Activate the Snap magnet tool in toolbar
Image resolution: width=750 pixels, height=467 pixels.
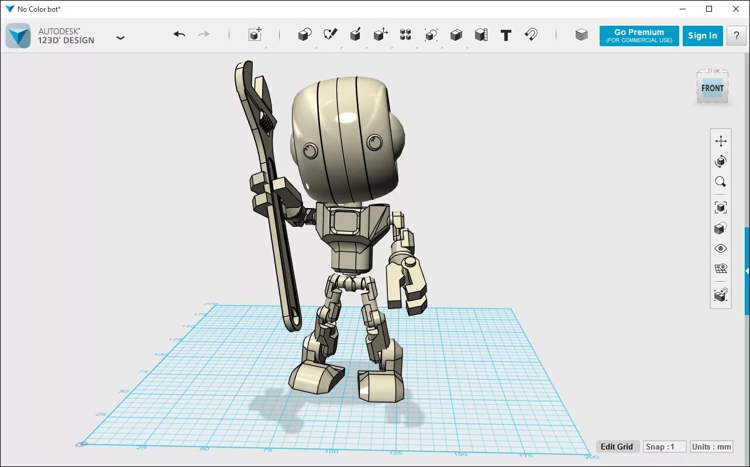click(531, 35)
